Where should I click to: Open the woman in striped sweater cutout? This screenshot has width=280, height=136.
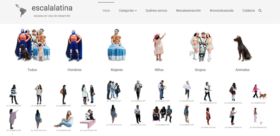14,94
